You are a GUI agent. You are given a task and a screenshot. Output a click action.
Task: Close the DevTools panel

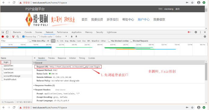click(205, 32)
